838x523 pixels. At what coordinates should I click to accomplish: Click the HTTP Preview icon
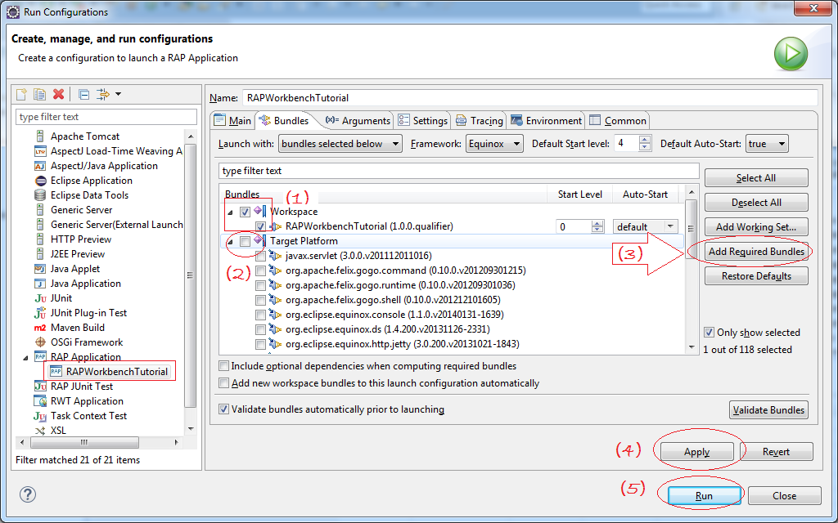tap(40, 239)
